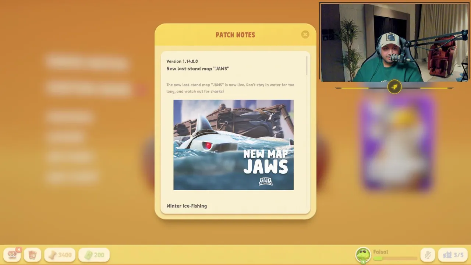
Task: Click the Patch Notes scrollbar thumb
Action: click(x=307, y=66)
